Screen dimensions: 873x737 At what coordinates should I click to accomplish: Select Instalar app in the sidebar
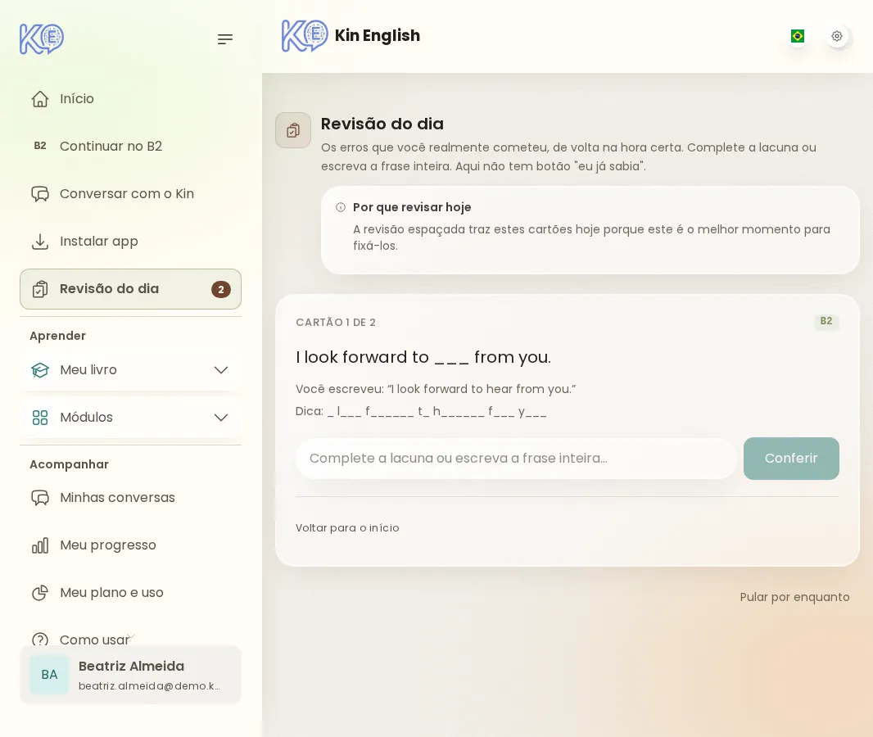pyautogui.click(x=131, y=242)
